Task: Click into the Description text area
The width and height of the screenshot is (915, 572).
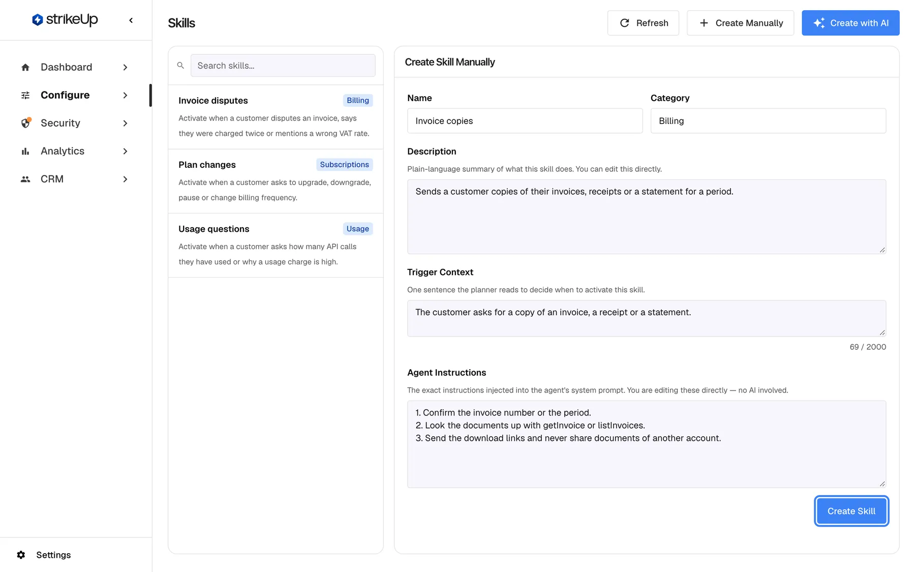Action: click(647, 217)
